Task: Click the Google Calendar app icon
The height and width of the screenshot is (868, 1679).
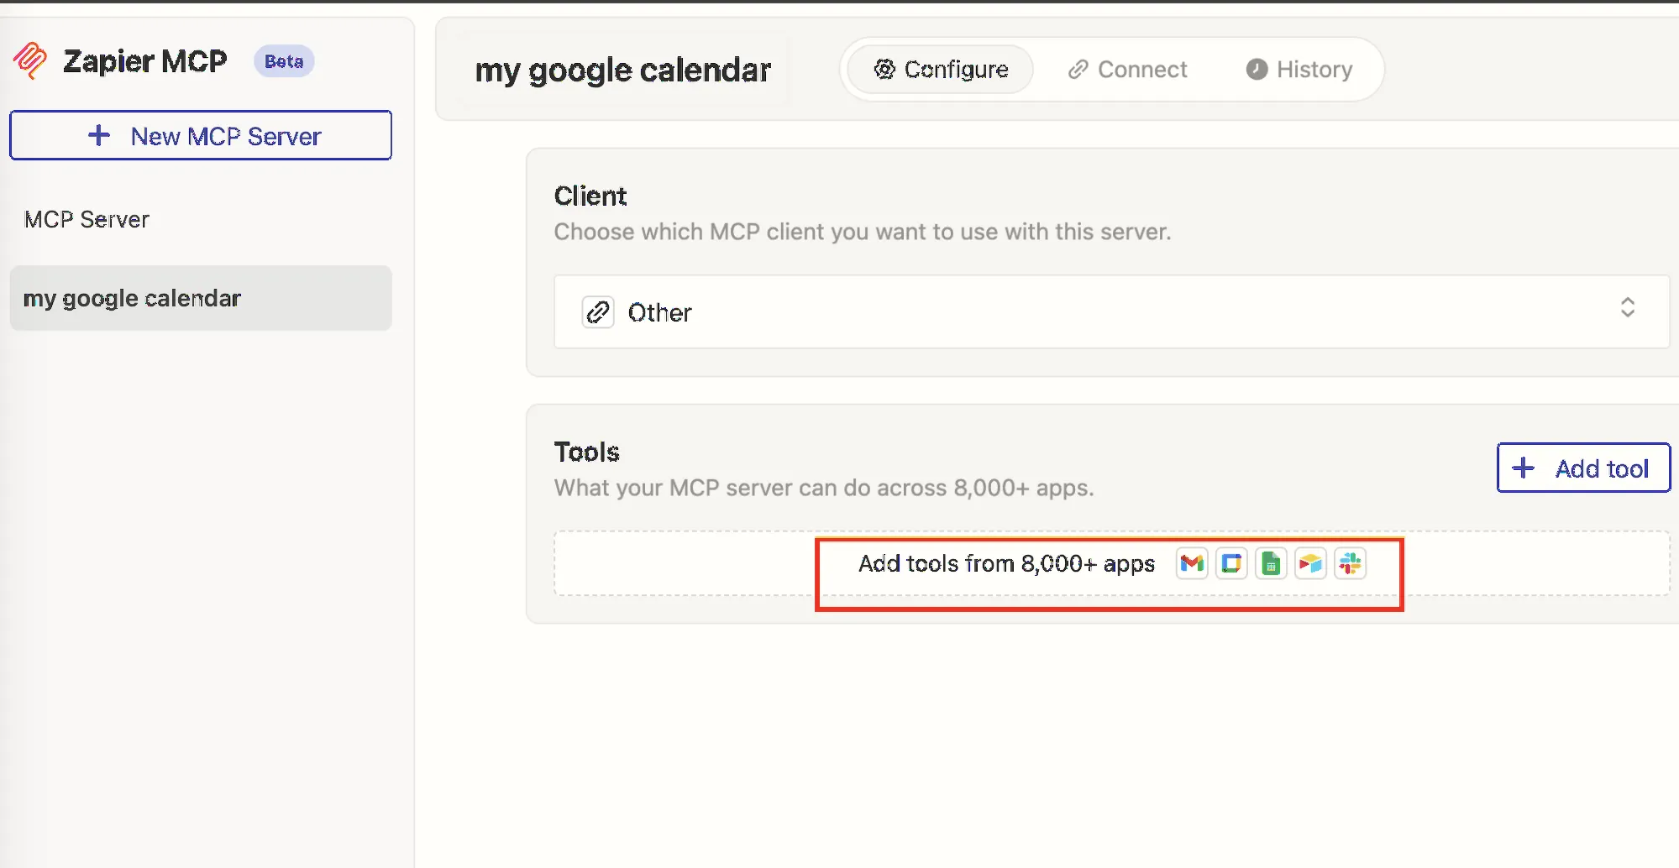Action: click(1231, 564)
